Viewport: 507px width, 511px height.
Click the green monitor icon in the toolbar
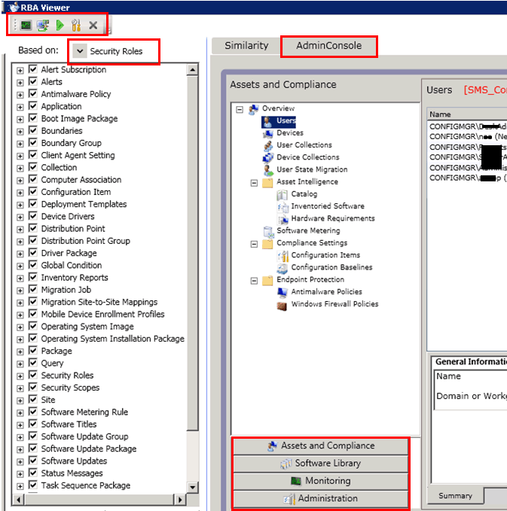(x=26, y=25)
